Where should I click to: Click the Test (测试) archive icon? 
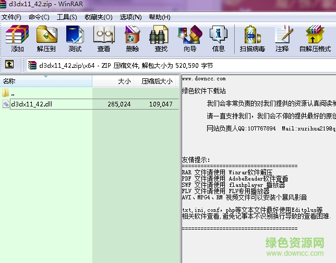click(x=75, y=38)
